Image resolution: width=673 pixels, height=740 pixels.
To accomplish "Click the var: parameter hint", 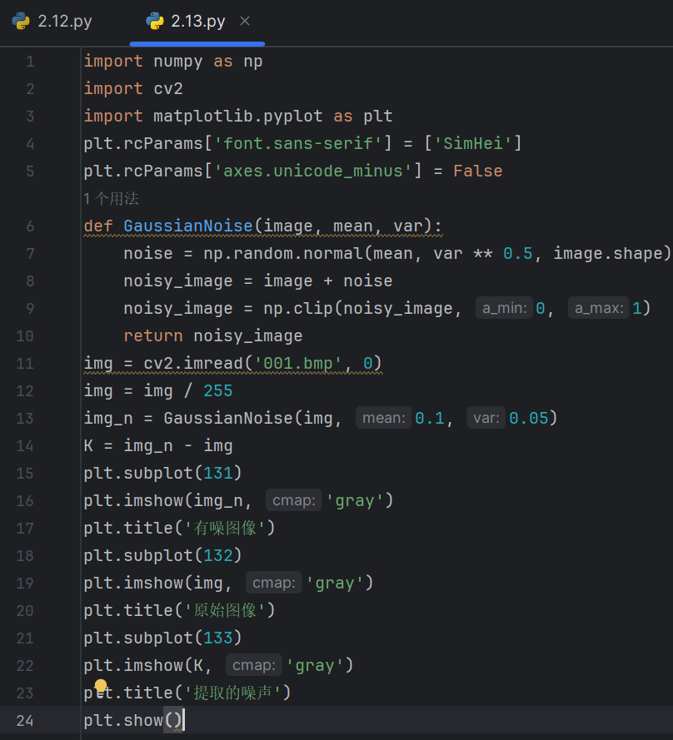I will coord(486,418).
